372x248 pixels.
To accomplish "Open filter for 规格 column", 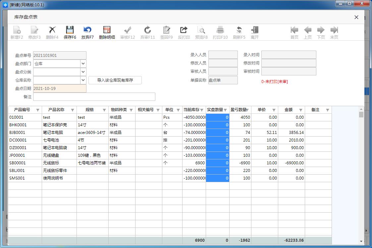I will 104,110.
